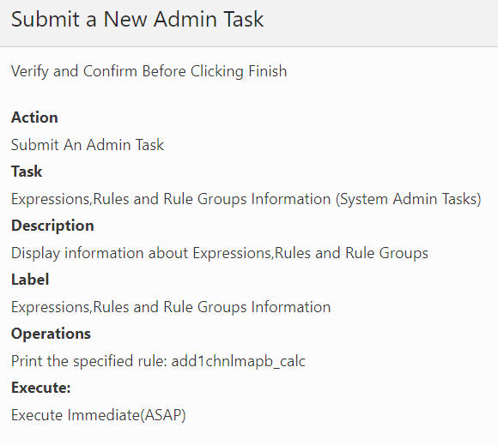
Task: Select the 'Label' heading
Action: pyautogui.click(x=30, y=280)
